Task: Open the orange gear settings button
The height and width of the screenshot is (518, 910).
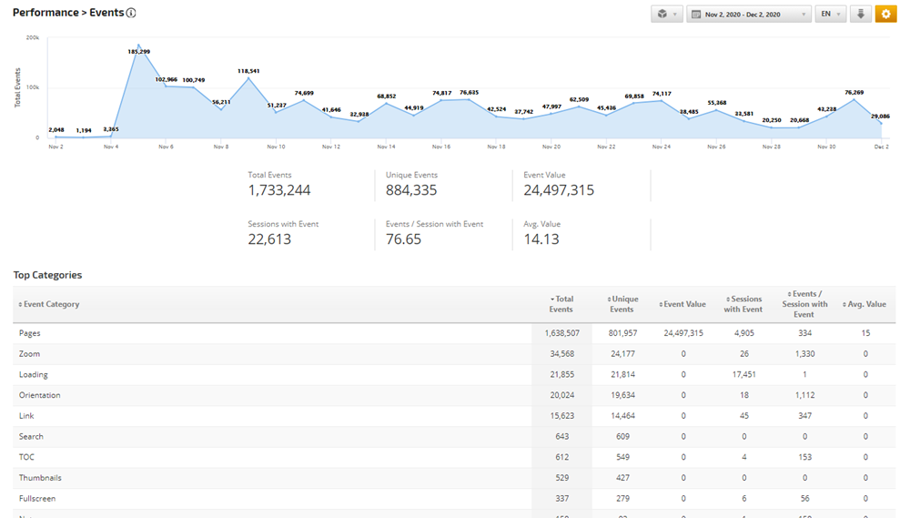Action: pos(885,15)
